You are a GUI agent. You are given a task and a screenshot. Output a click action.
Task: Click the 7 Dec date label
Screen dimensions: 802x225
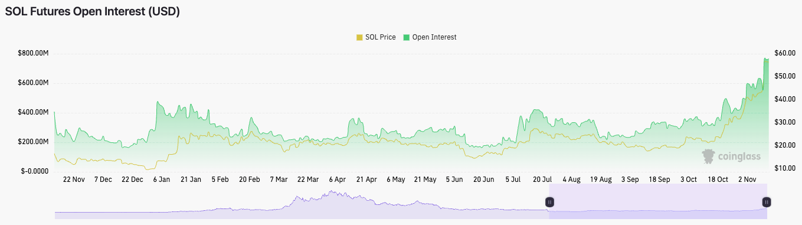tap(103, 179)
